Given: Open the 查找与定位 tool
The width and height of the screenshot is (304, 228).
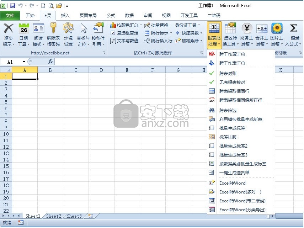Looking at the screenshot, I should click(83, 35).
